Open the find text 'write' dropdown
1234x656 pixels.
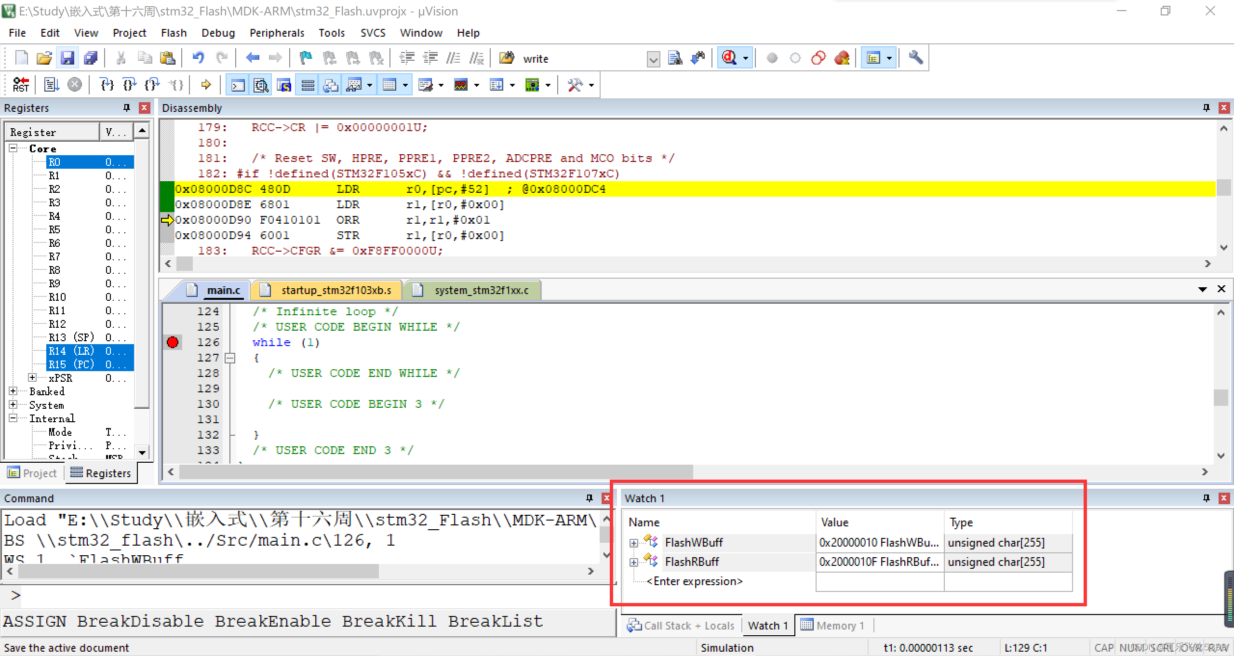(x=653, y=59)
